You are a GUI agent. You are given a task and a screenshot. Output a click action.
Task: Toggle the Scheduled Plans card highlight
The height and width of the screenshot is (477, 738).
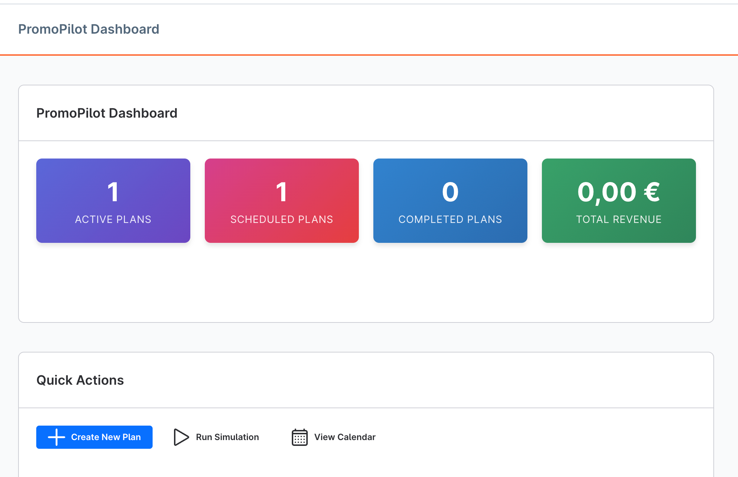point(281,200)
